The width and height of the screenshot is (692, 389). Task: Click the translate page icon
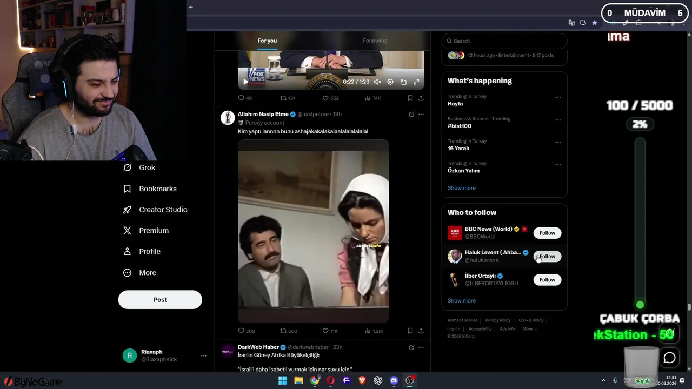coord(571,23)
